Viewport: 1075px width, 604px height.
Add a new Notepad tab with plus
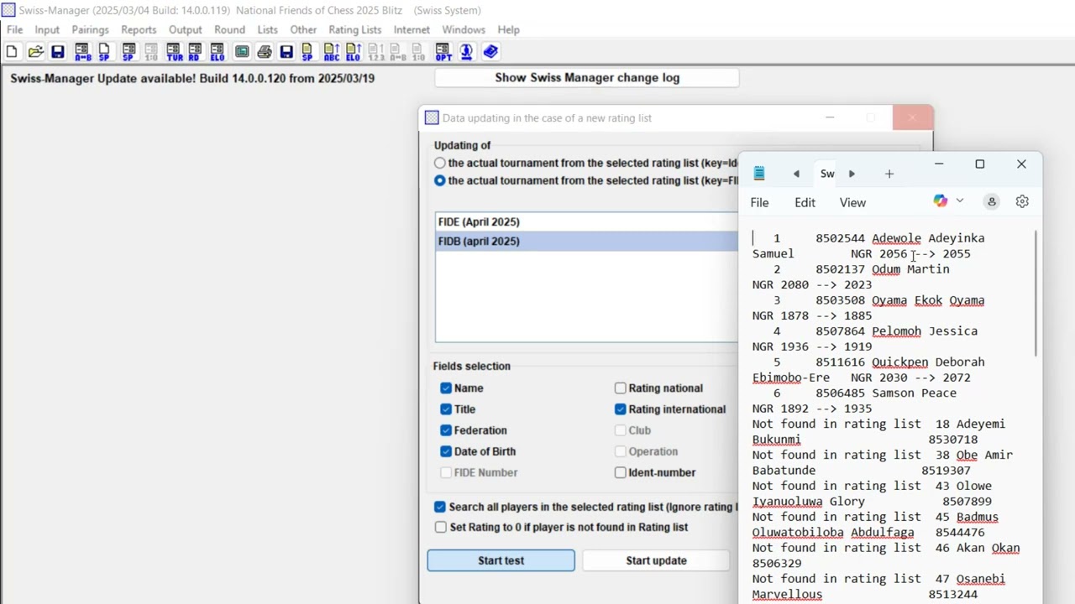[889, 174]
